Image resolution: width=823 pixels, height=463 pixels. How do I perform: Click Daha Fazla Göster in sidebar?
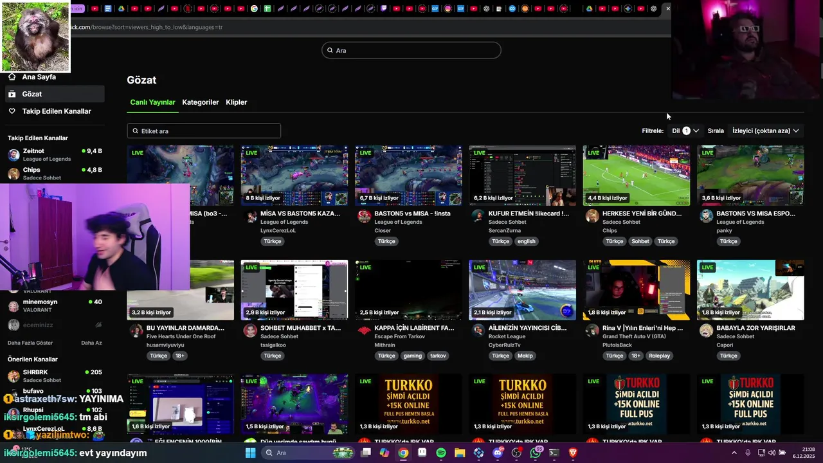(30, 343)
